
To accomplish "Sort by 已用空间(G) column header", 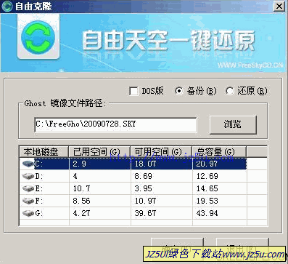I will point(99,152).
